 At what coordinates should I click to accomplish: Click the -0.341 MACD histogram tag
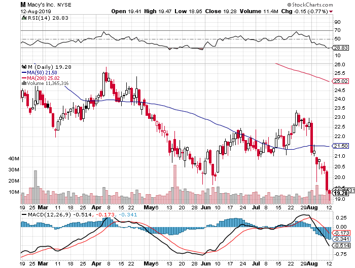coord(341,239)
